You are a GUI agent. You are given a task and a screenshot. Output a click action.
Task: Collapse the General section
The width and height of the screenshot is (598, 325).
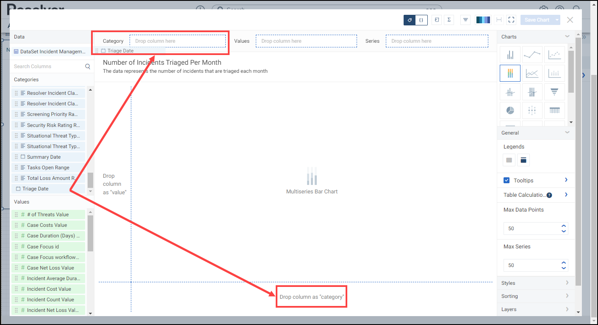(x=567, y=132)
